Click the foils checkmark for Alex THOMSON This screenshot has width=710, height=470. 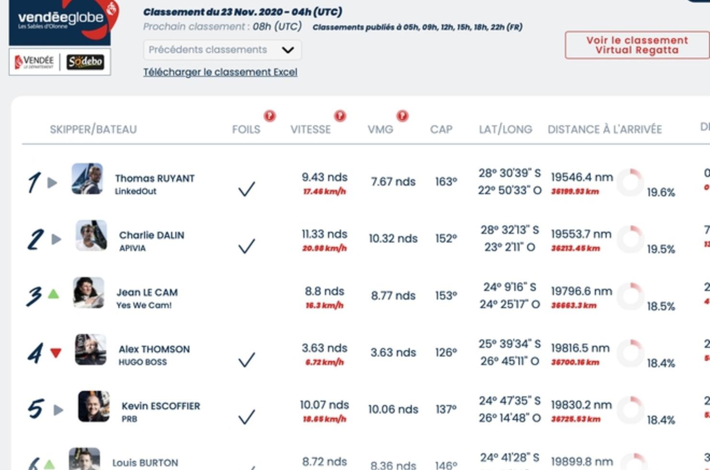click(247, 360)
